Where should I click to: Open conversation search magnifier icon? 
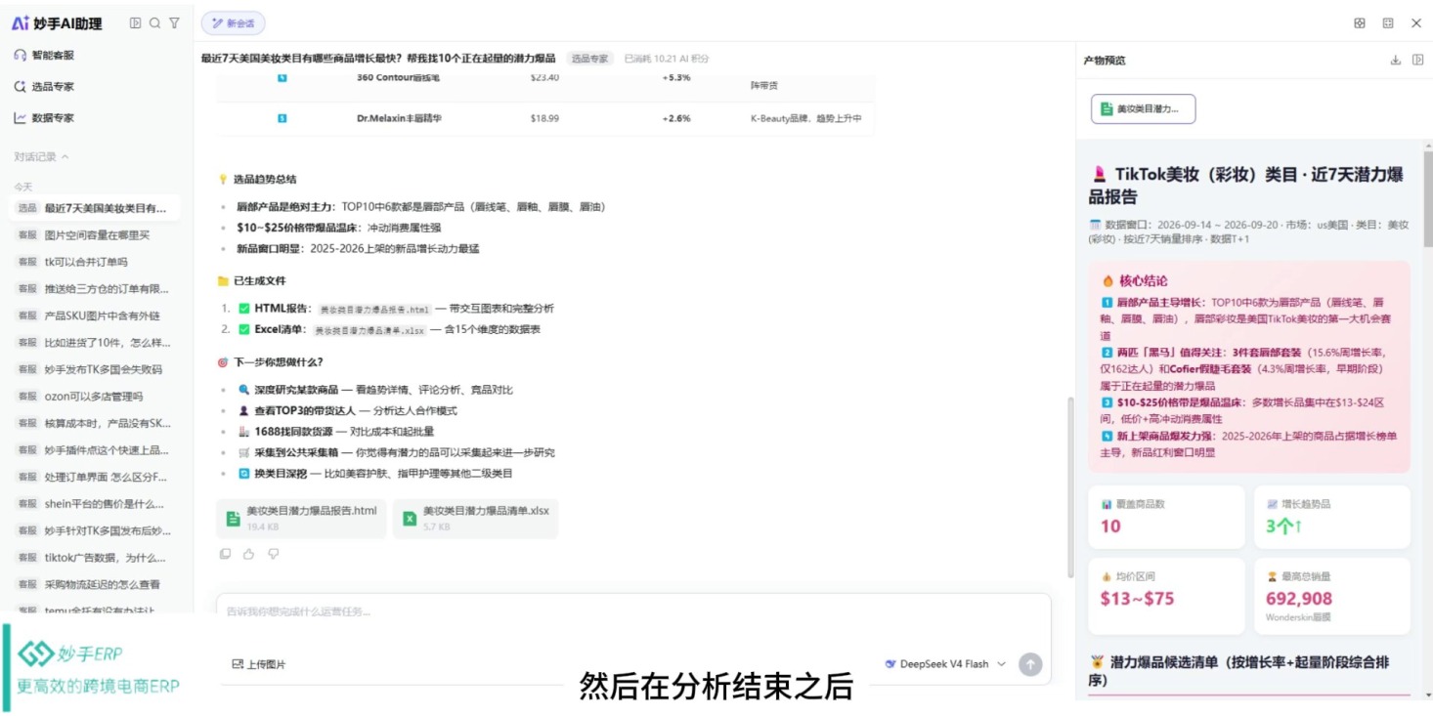[154, 22]
